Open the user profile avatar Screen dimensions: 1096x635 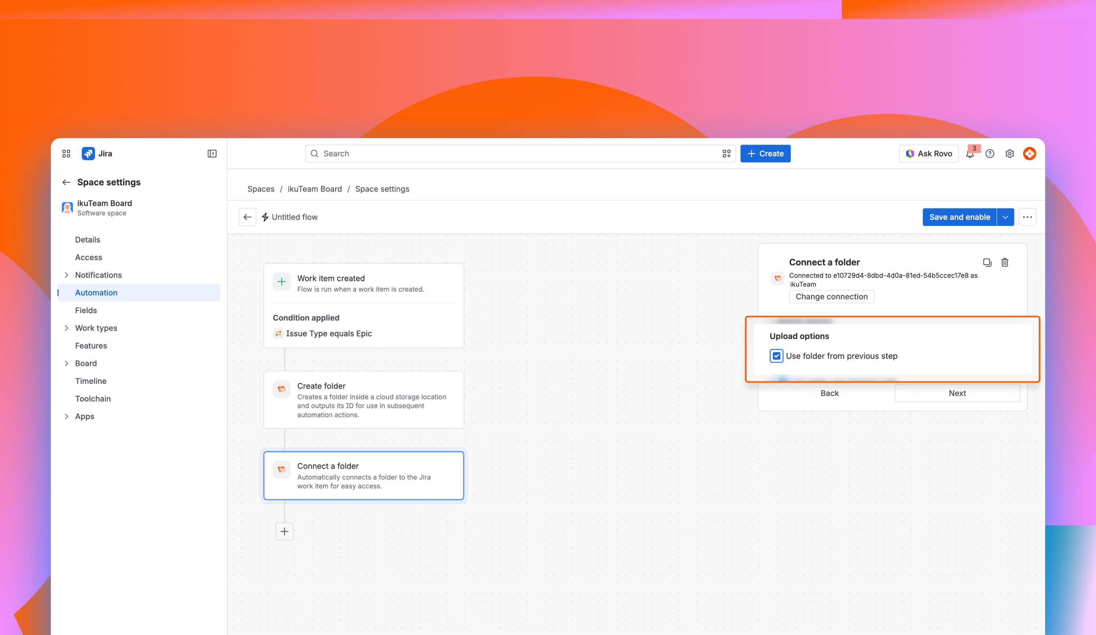coord(1029,154)
